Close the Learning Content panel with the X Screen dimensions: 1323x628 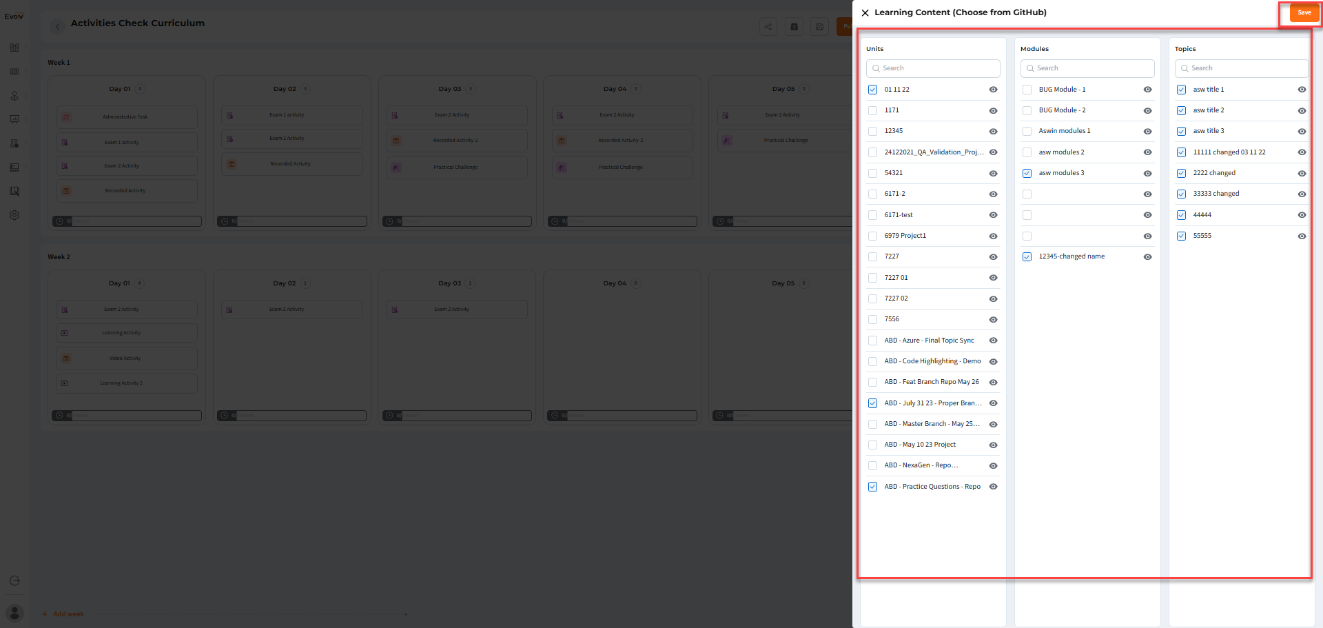865,12
